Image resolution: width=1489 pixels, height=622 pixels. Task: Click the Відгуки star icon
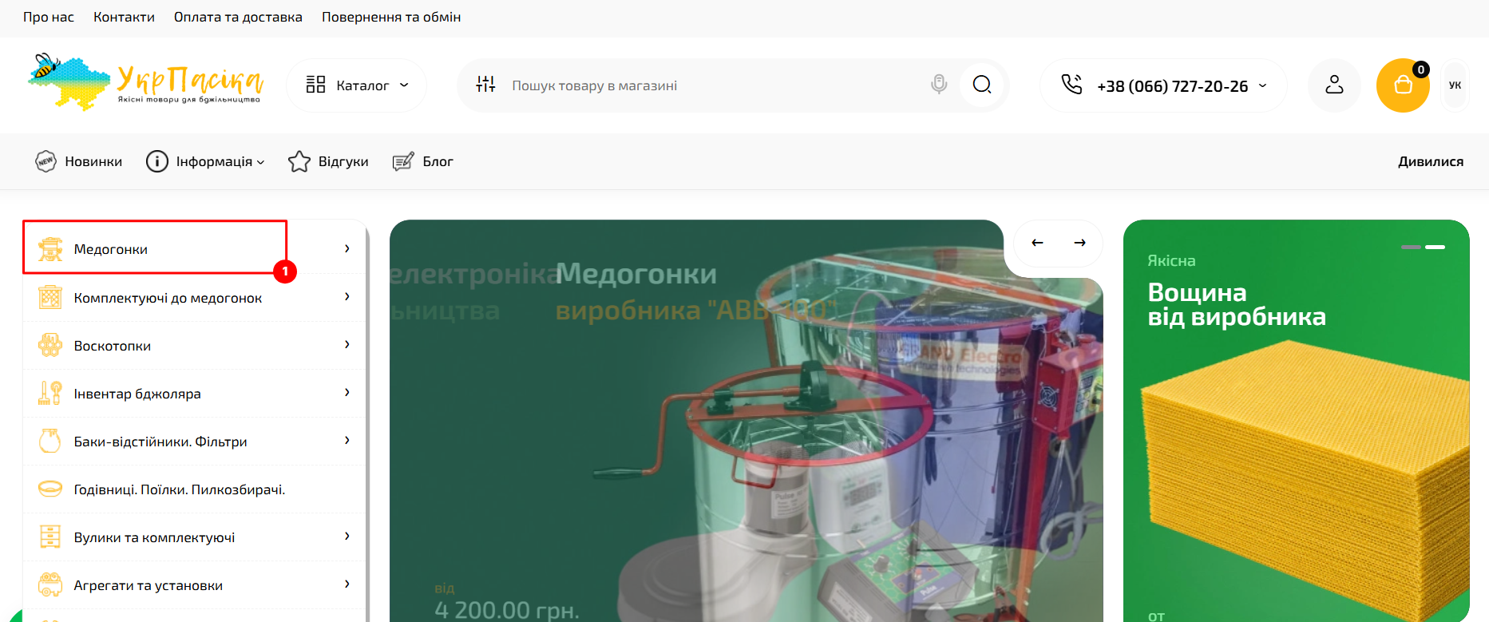(299, 161)
